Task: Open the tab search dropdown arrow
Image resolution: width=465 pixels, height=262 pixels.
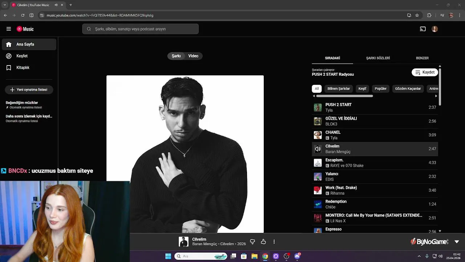Action: (x=5, y=5)
